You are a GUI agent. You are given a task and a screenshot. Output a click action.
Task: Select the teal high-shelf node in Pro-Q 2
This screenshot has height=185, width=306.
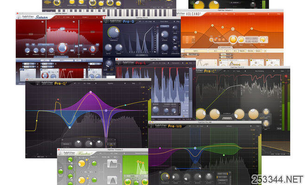[x=125, y=105]
